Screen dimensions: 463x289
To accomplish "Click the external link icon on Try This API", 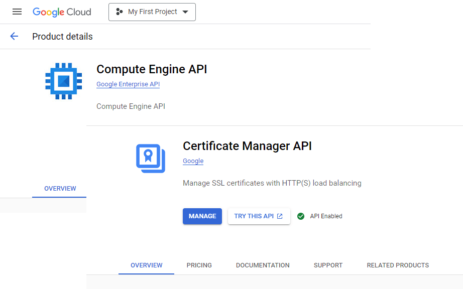I will coord(280,216).
